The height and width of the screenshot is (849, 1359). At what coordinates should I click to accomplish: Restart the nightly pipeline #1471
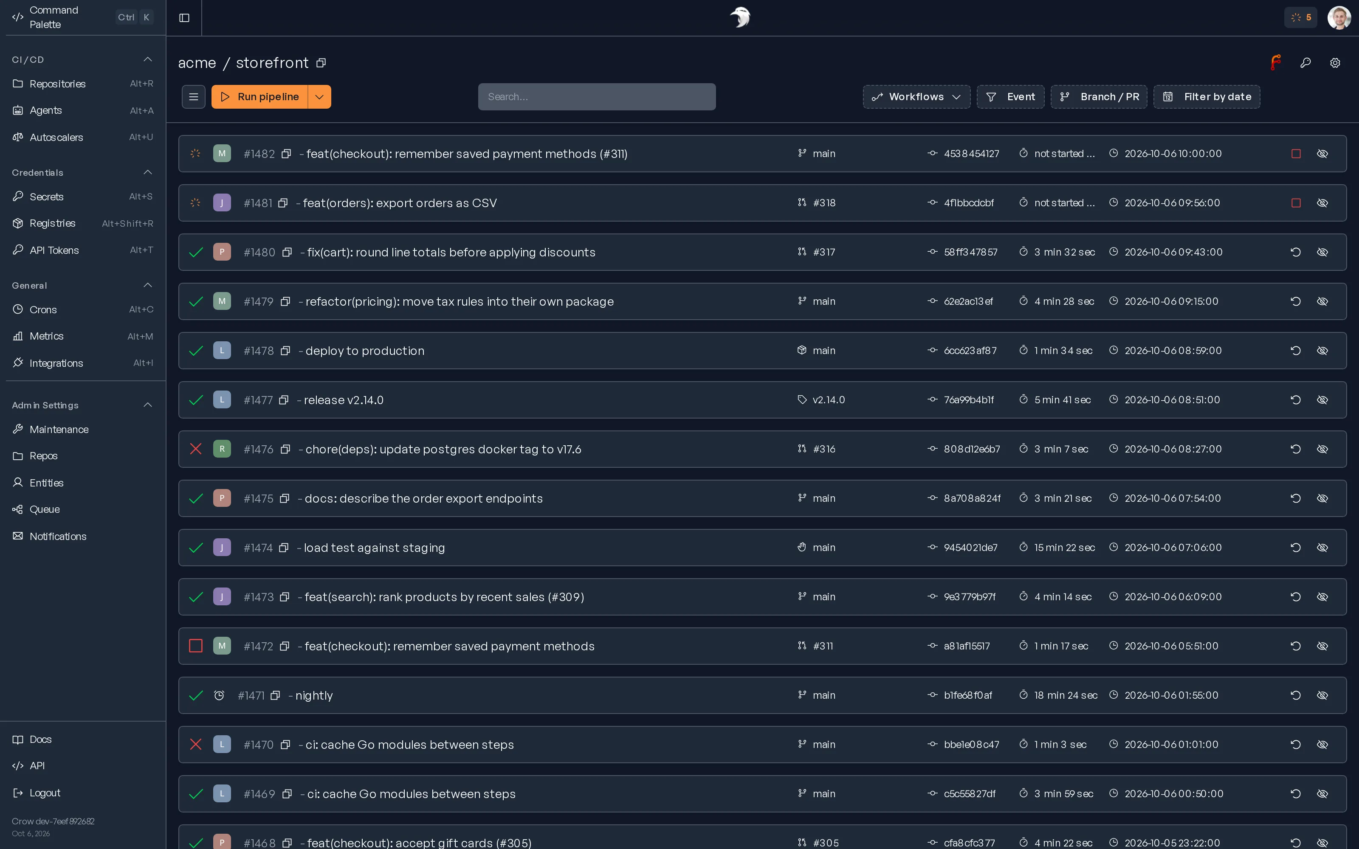pos(1296,695)
